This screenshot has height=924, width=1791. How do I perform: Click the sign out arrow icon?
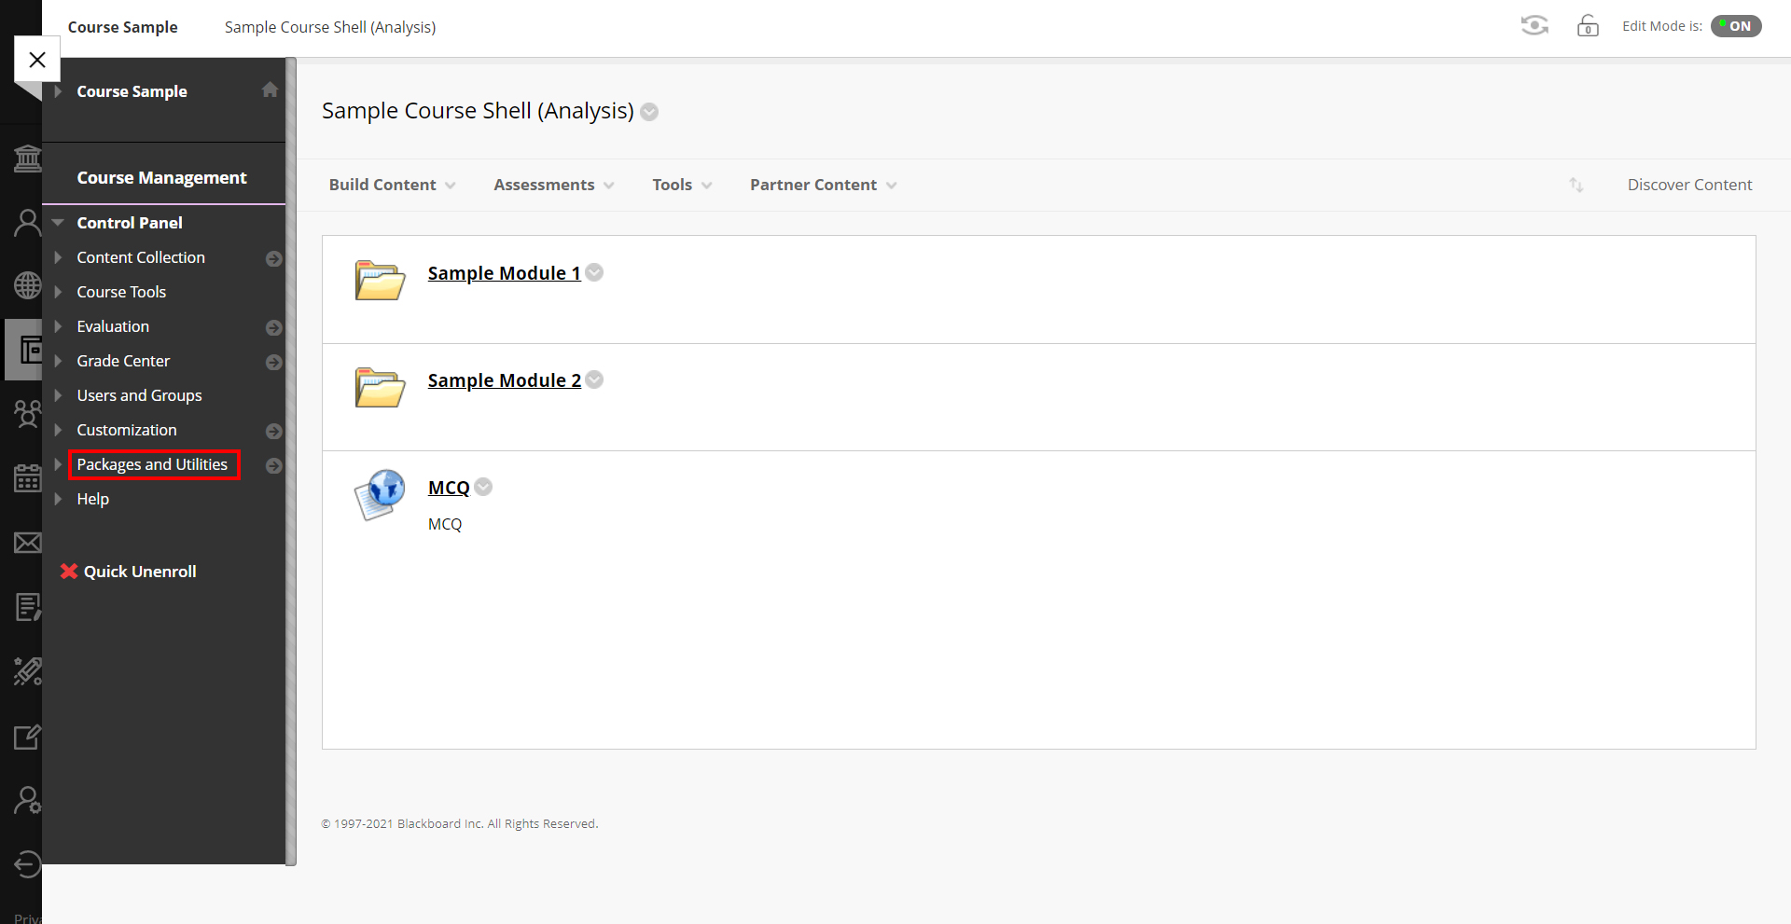tap(27, 864)
